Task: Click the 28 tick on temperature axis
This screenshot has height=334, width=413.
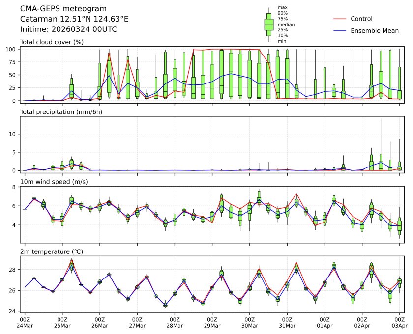Action: click(15, 270)
